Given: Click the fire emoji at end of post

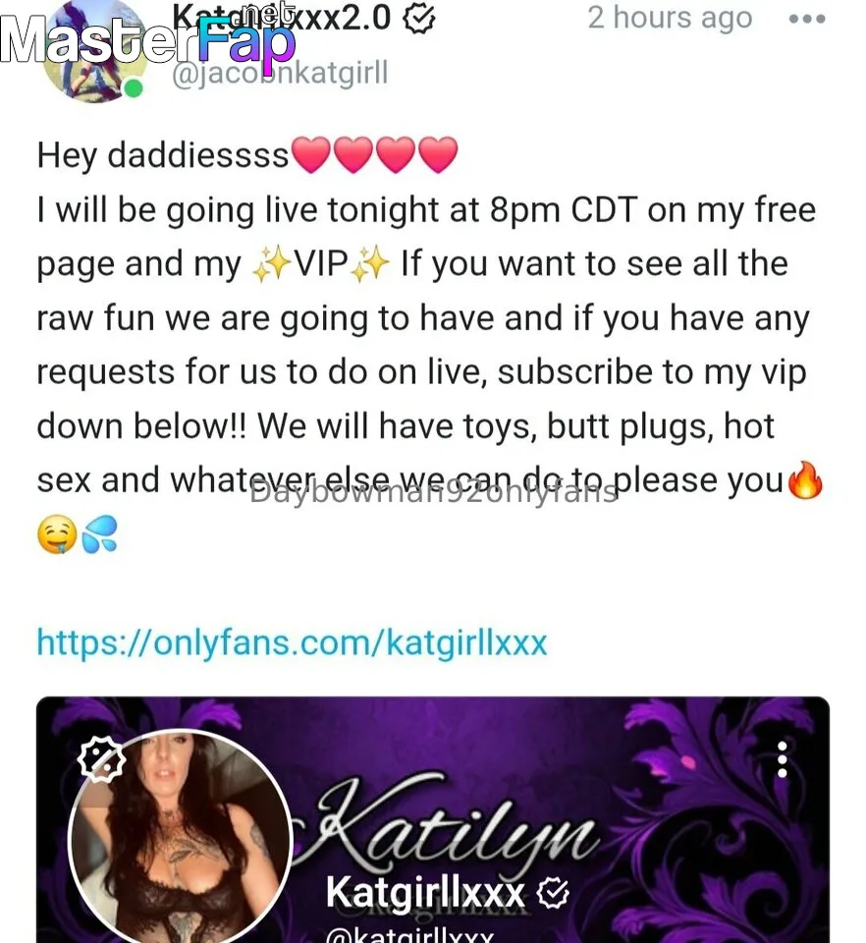Looking at the screenshot, I should (805, 480).
